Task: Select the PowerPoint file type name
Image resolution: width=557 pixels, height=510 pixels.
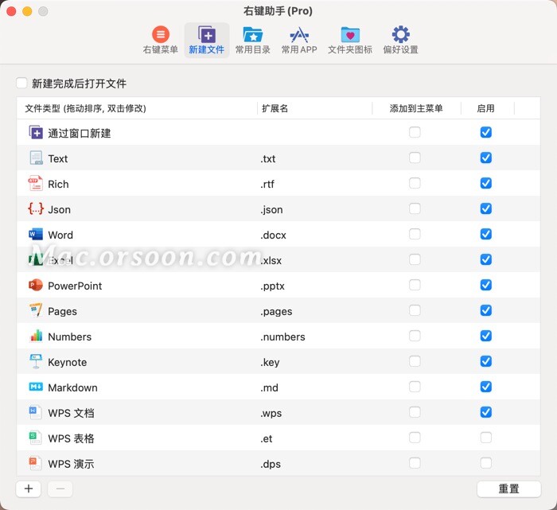Action: click(x=75, y=286)
